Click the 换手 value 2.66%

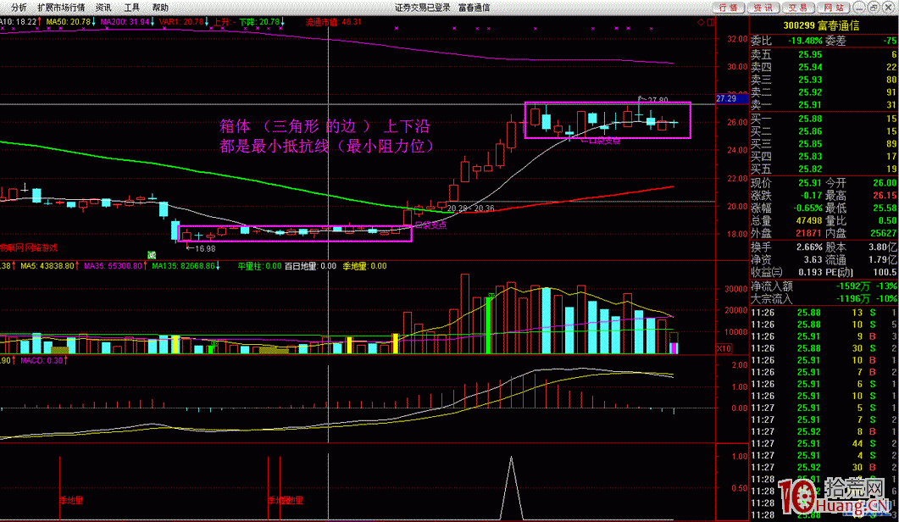coord(809,247)
